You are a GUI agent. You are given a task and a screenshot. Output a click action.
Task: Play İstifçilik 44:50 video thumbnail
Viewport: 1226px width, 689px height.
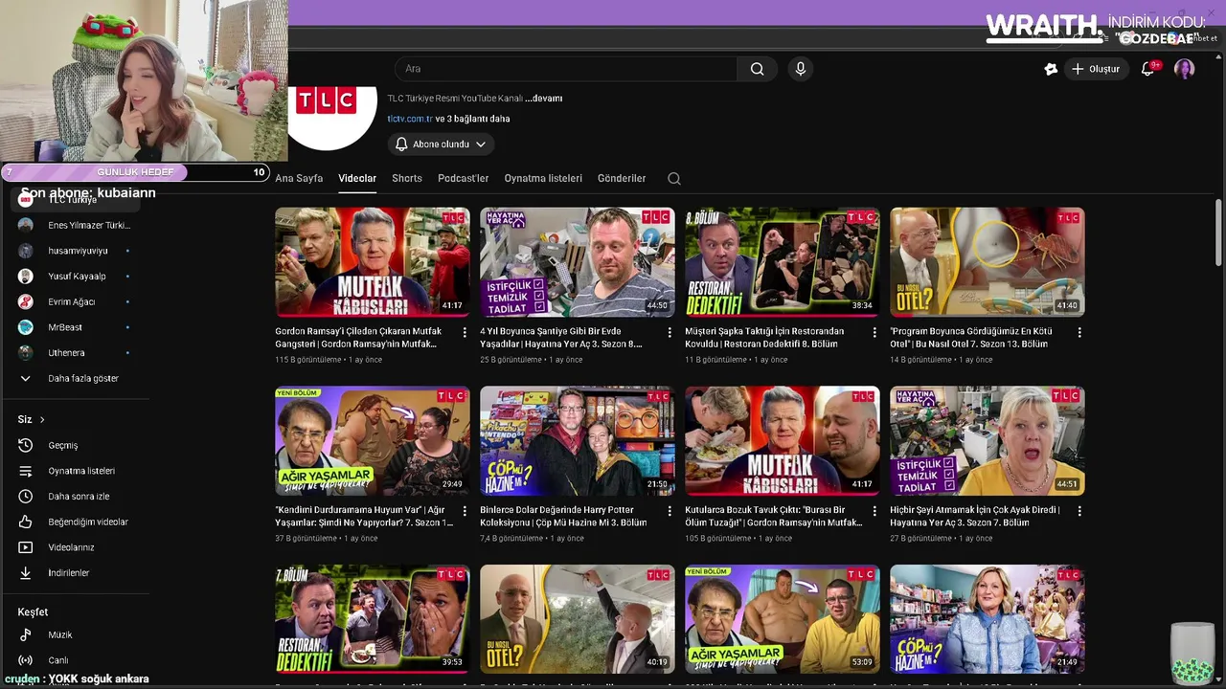pos(578,262)
